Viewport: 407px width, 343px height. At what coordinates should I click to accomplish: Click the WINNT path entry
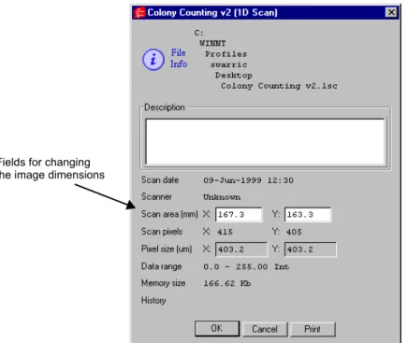212,44
